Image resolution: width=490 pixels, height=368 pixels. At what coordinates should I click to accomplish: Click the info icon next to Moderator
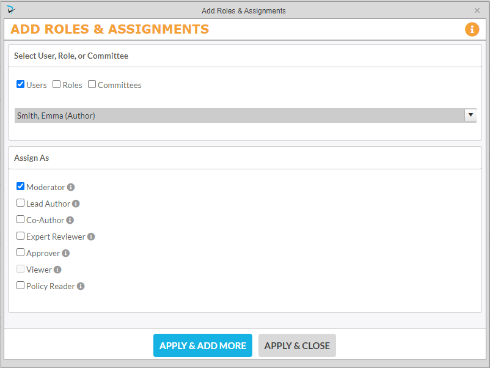coord(71,187)
